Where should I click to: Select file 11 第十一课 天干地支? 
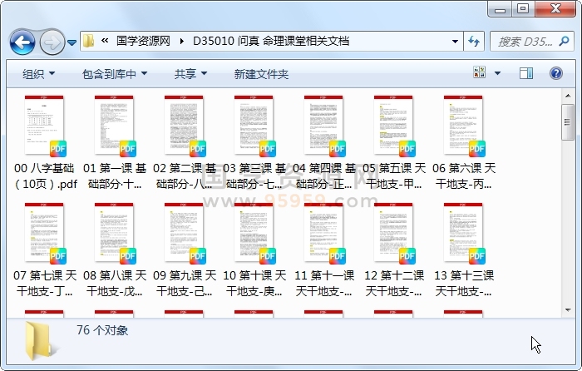(323, 250)
